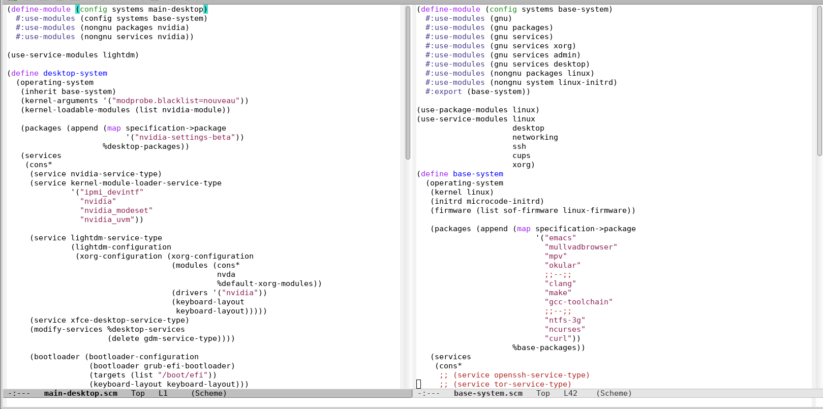Click the highlighted closing parenthesis after main-desktop
823x409 pixels.
[206, 9]
